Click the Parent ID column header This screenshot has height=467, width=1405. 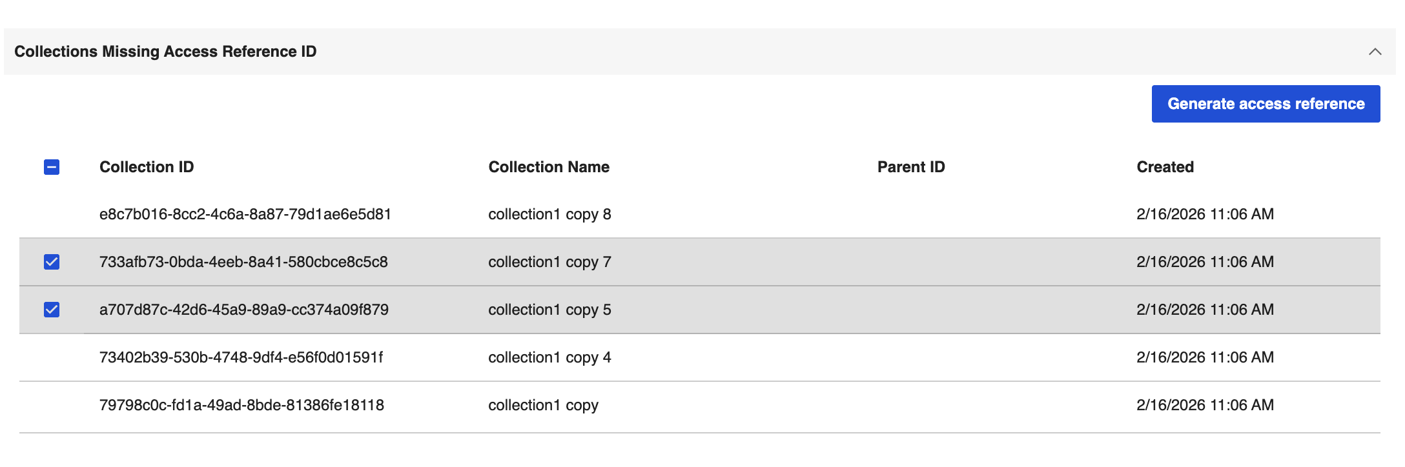pos(911,166)
